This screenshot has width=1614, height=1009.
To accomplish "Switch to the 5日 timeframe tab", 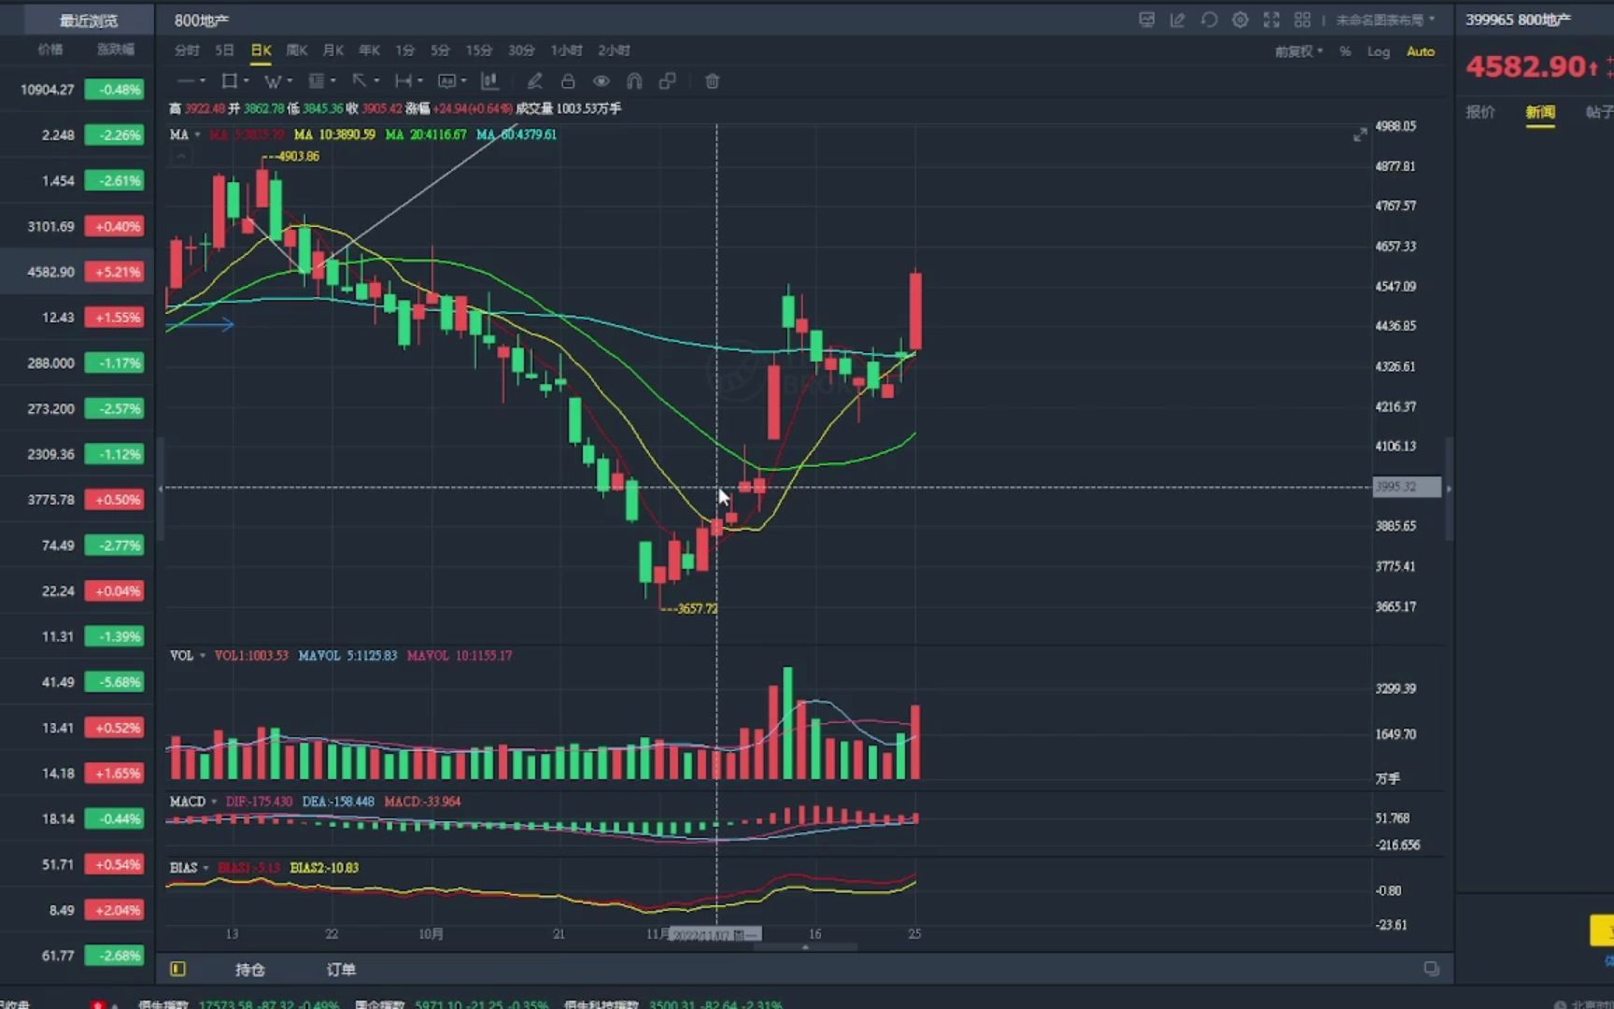I will click(x=224, y=50).
